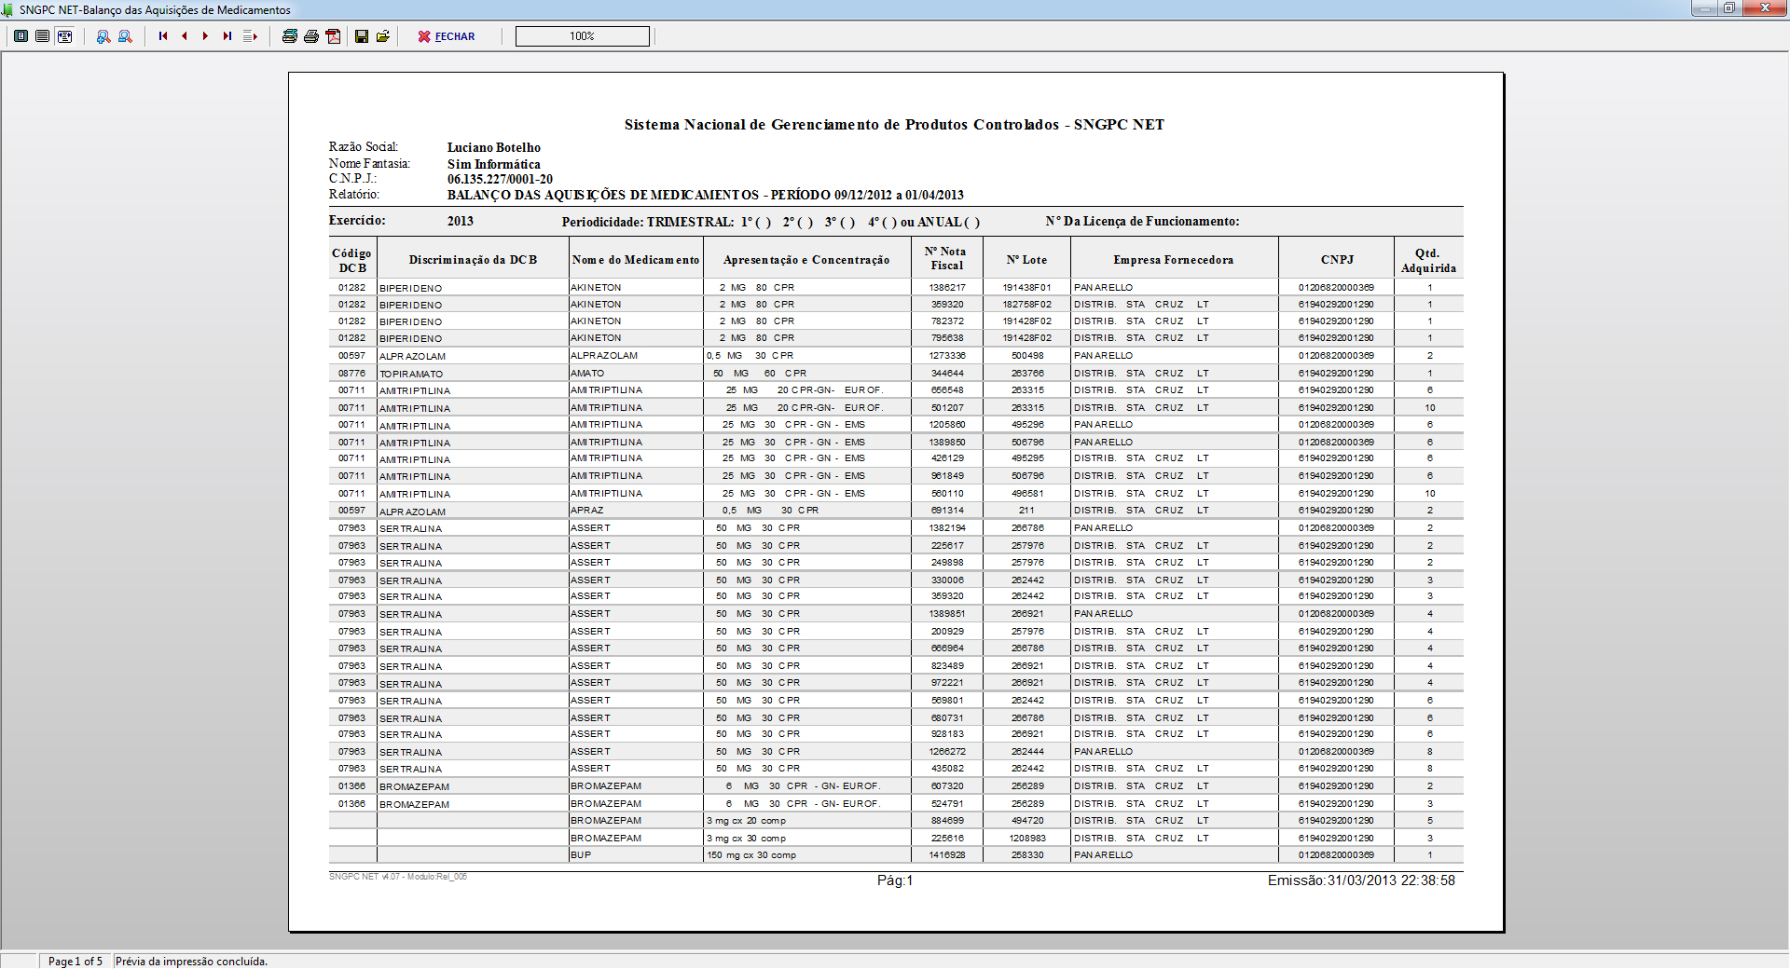
Task: Open a saved report file
Action: 383,36
